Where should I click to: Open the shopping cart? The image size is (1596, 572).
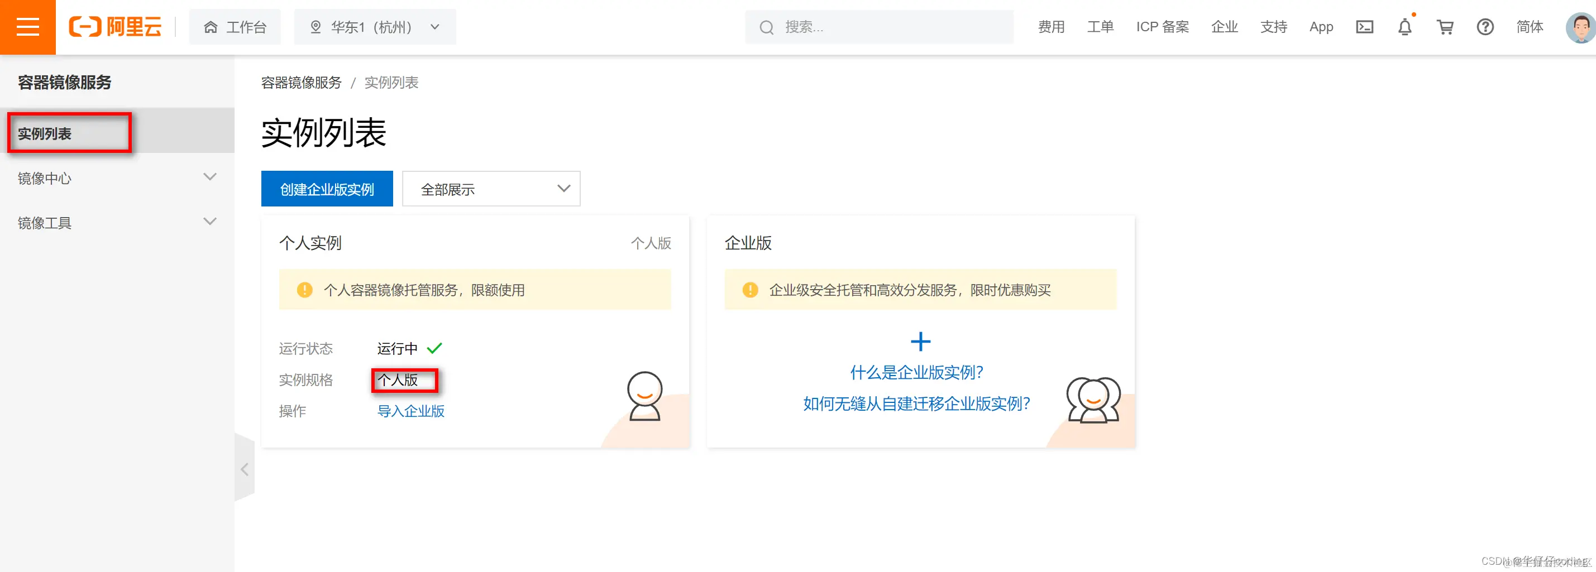point(1445,27)
